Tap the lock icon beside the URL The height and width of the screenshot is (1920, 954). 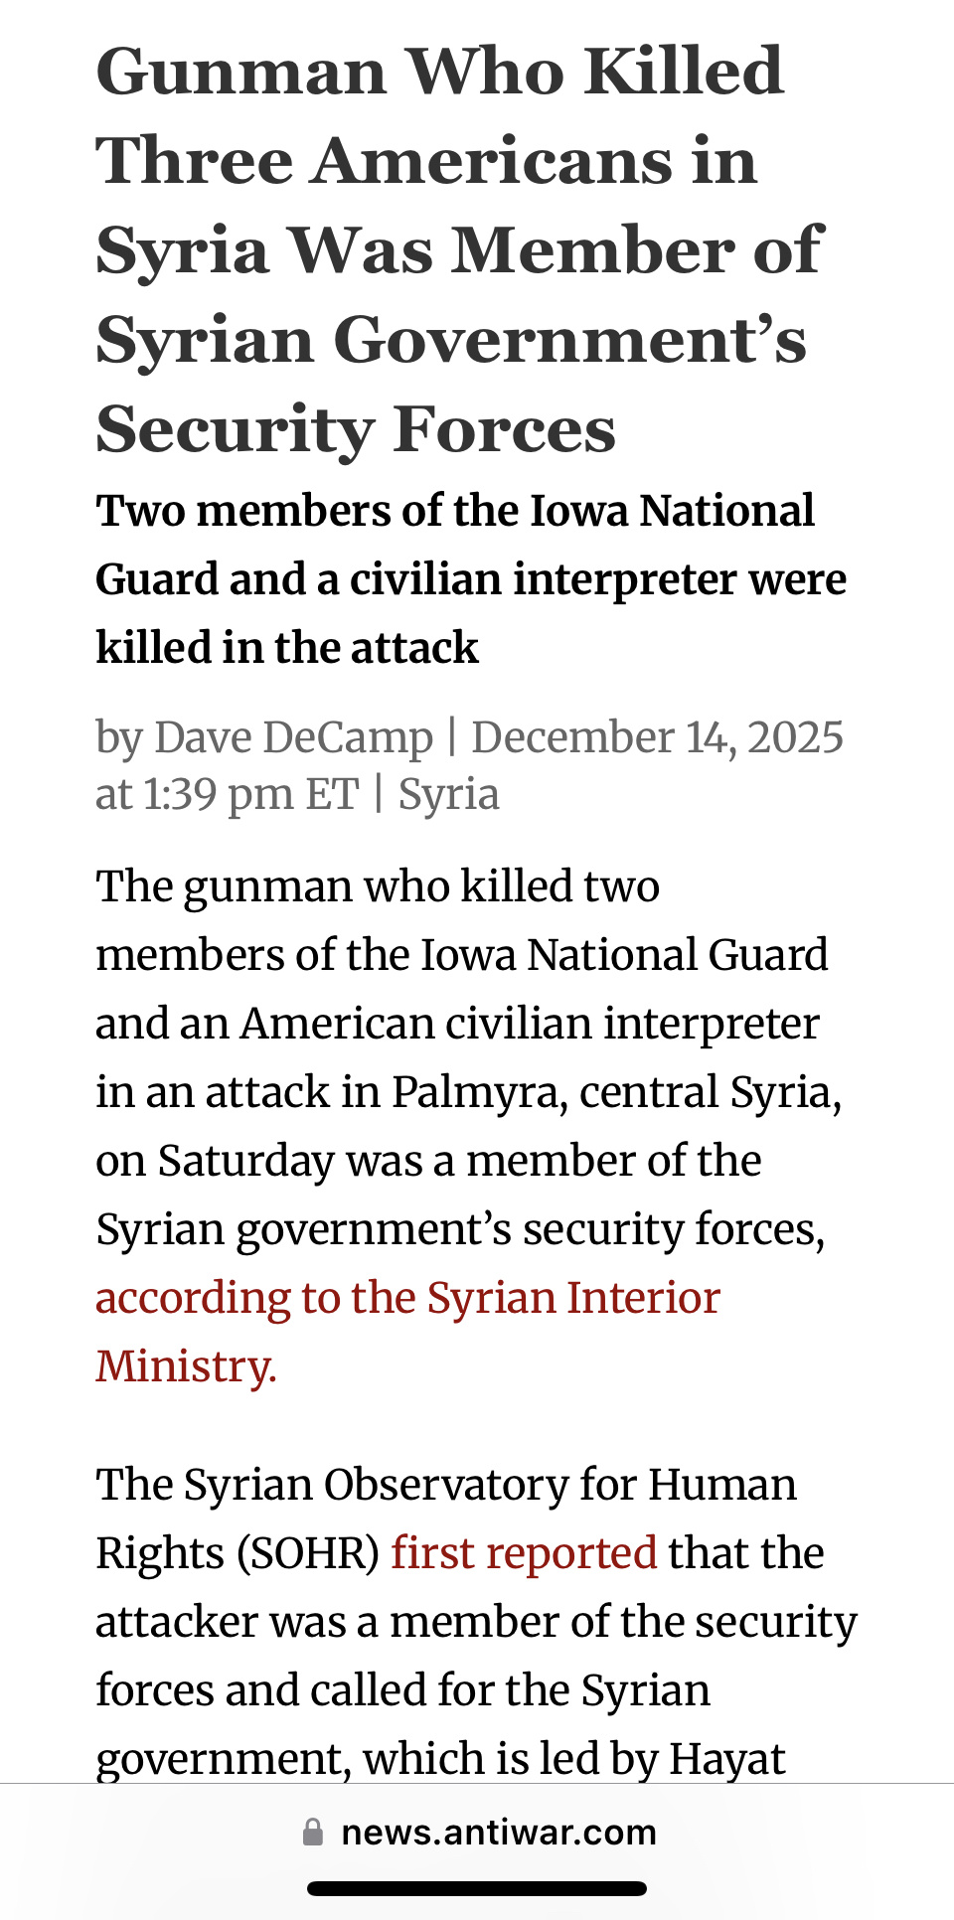click(313, 1832)
